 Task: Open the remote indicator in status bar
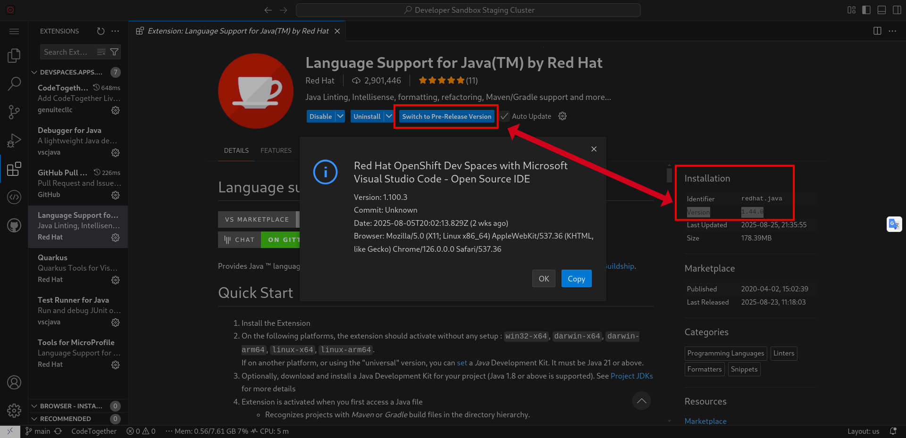tap(10, 431)
